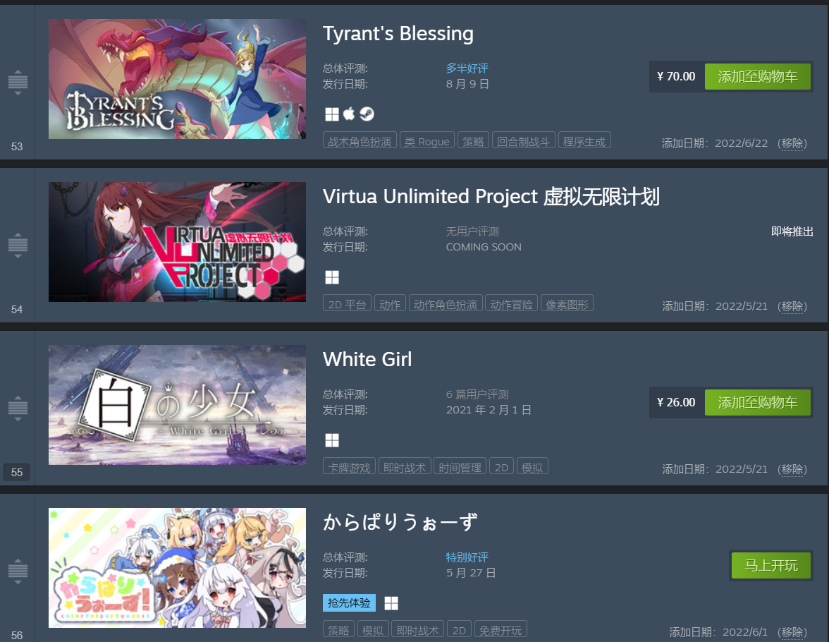This screenshot has width=829, height=642.
Task: Open the Virtua Unlimited Project title link
Action: [x=491, y=196]
